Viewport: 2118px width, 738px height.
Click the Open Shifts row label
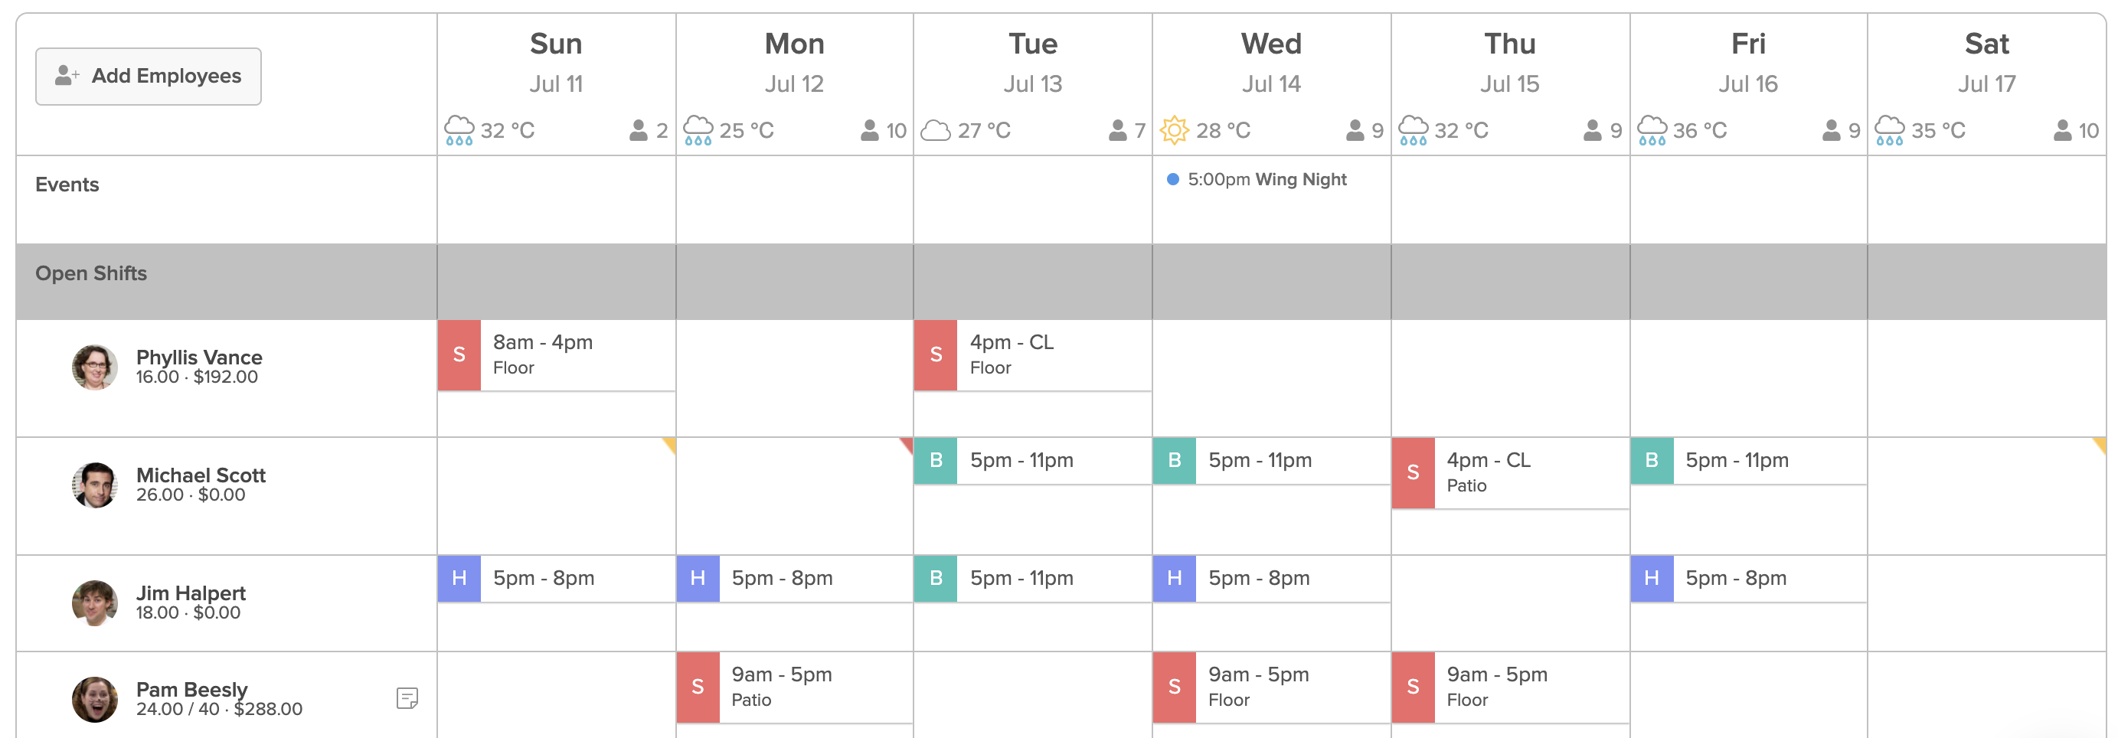91,273
